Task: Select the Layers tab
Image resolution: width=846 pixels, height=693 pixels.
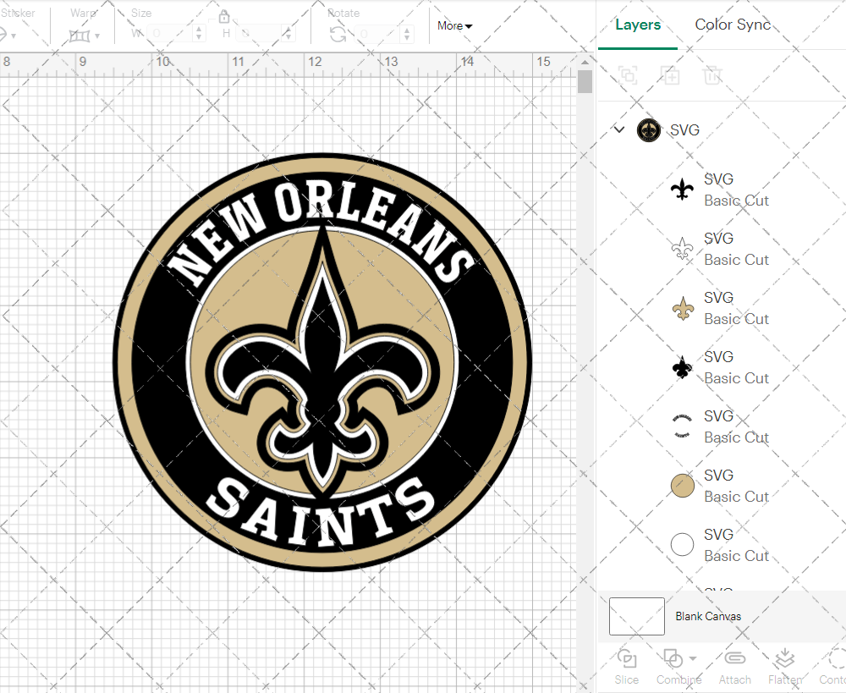Action: point(638,25)
